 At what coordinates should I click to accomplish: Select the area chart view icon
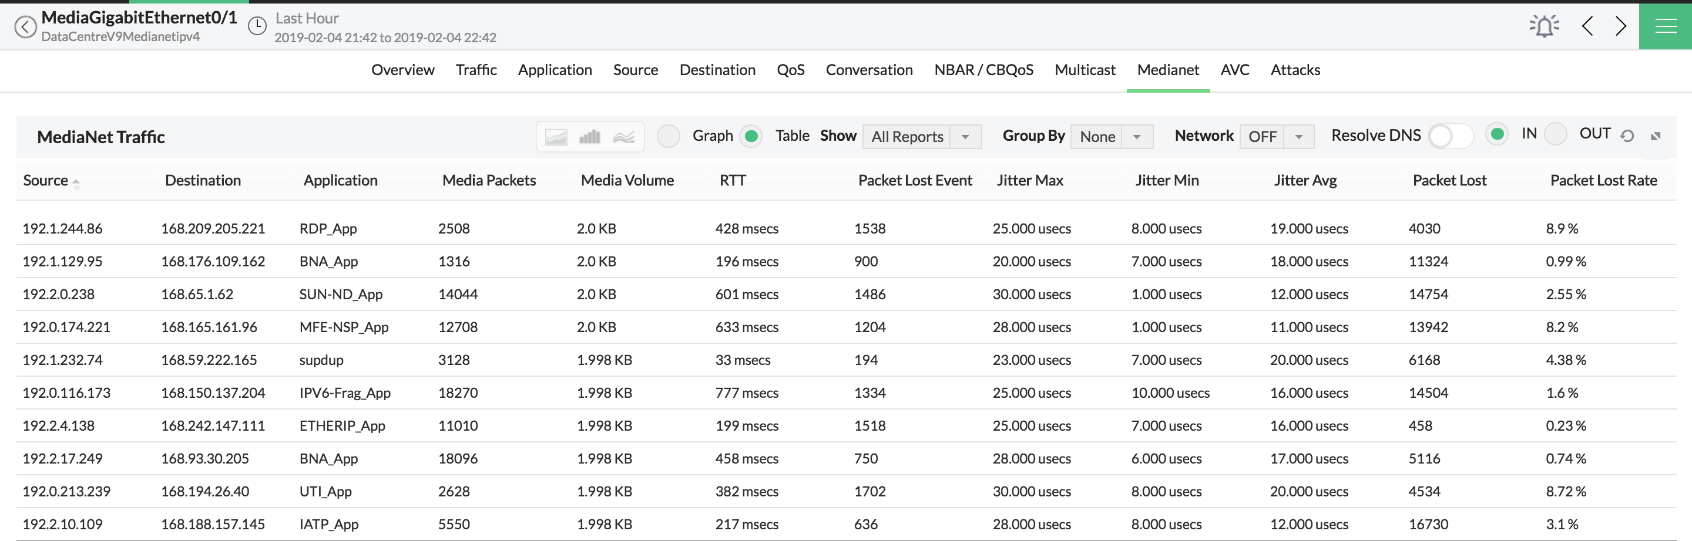click(x=556, y=137)
